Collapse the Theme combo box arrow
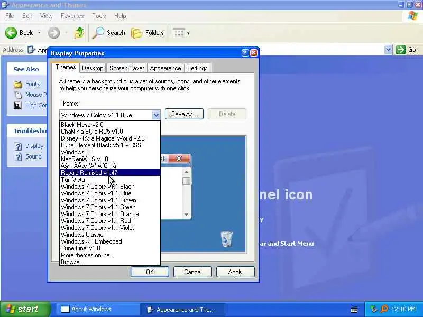This screenshot has height=317, width=423. 156,115
